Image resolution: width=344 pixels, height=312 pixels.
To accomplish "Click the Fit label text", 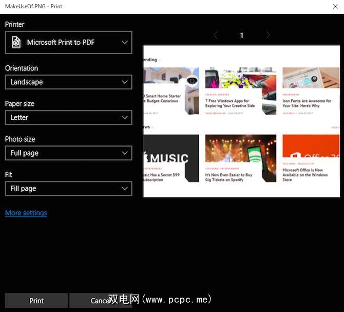I will pos(8,175).
